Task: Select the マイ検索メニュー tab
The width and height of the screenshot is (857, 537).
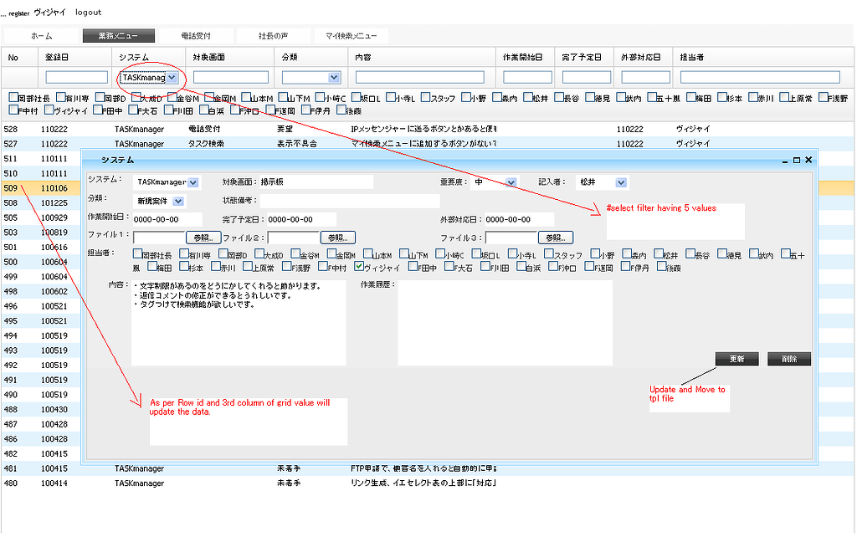Action: [x=351, y=36]
